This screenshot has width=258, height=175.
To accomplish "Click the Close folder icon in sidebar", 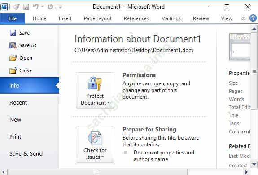I will [13, 70].
